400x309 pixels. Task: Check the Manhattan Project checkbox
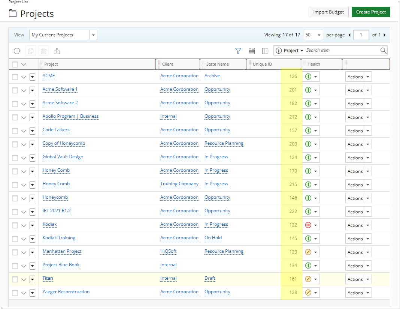(x=15, y=252)
